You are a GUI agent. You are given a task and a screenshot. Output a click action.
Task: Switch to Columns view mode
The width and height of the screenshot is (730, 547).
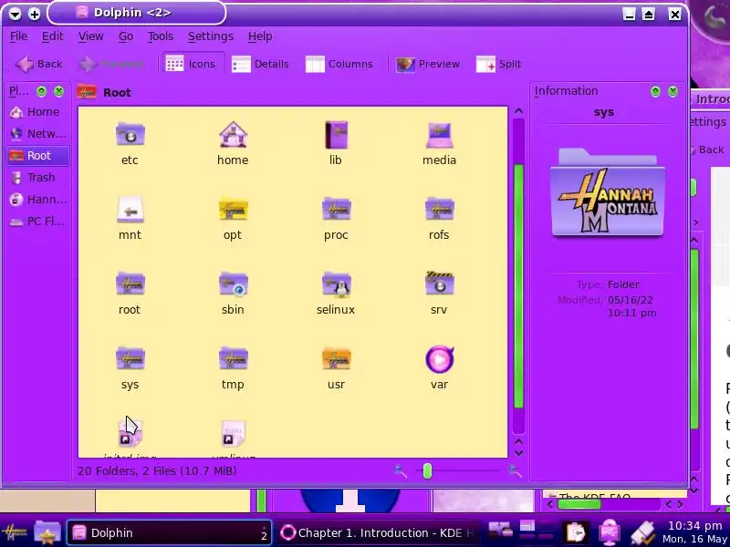339,64
